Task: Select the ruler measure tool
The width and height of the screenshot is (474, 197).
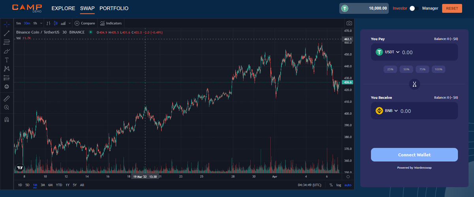Action: click(7, 98)
